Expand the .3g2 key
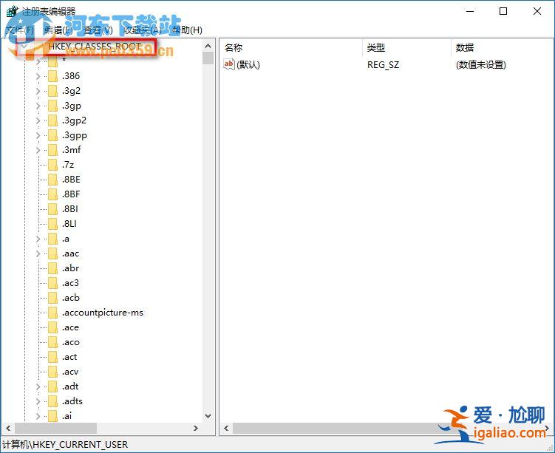The image size is (555, 453). tap(38, 91)
